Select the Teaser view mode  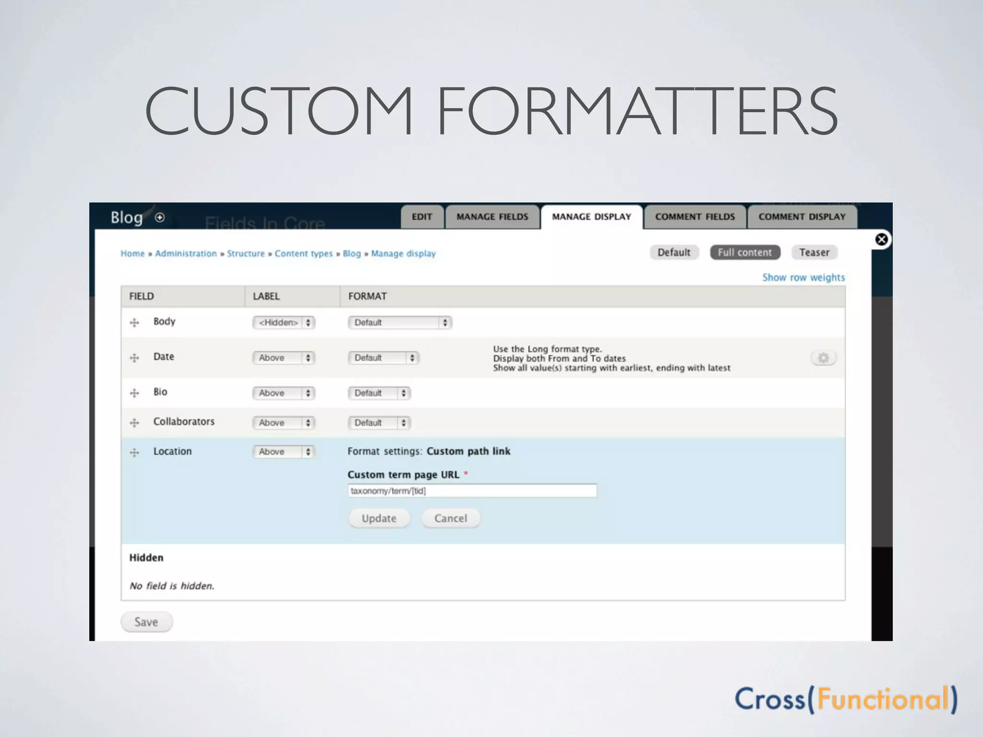814,252
